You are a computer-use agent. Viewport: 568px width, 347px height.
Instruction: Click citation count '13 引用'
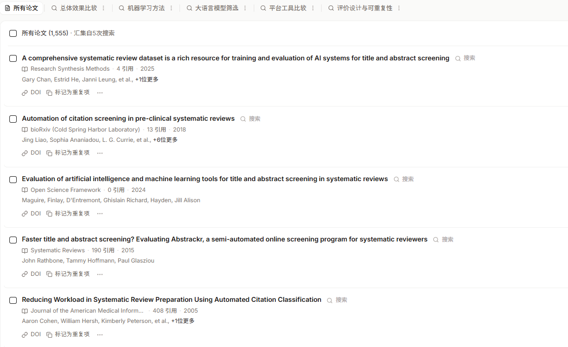tap(156, 130)
